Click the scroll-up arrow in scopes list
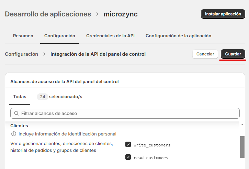Image resolution: width=249 pixels, height=169 pixels. (x=242, y=125)
